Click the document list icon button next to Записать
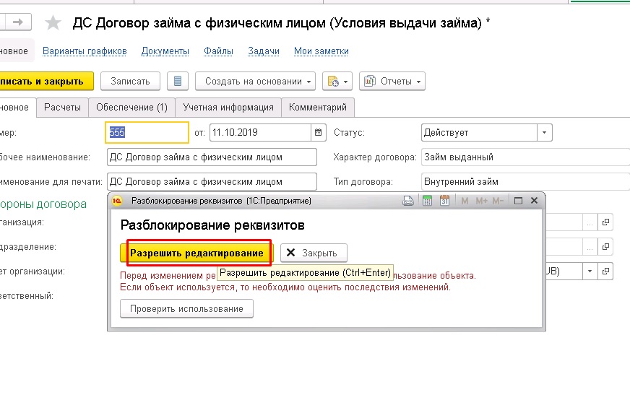Screen dimensions: 630x395 (178, 81)
